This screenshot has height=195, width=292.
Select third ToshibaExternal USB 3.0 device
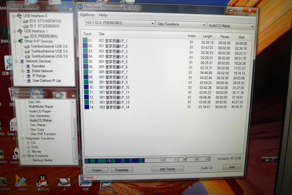click(49, 56)
